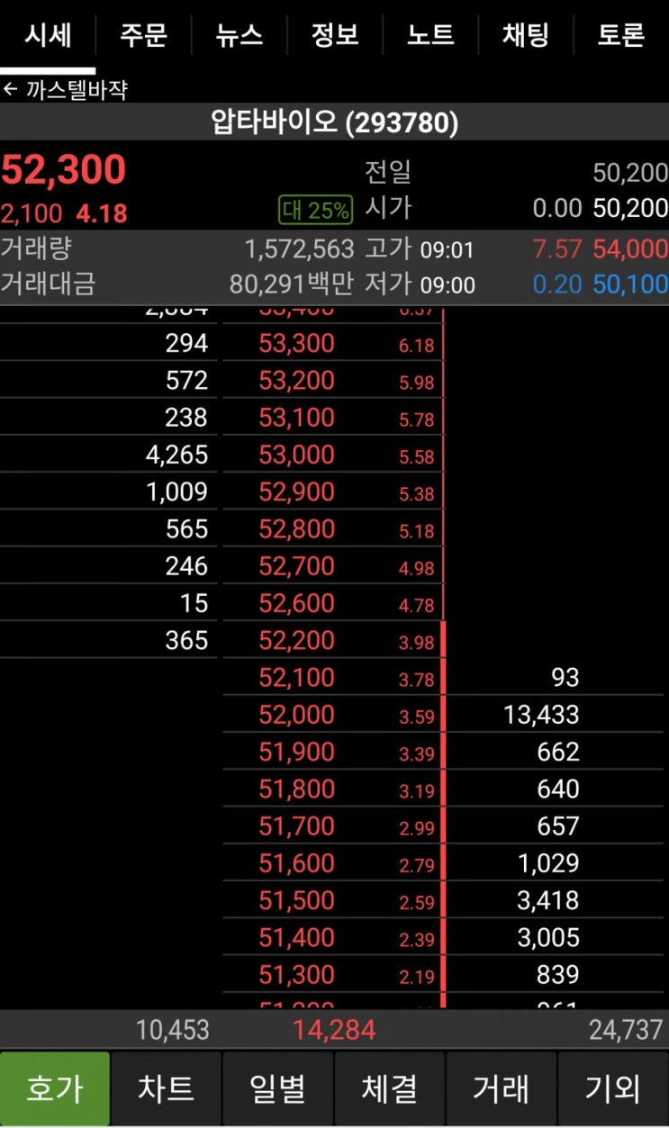This screenshot has height=1128, width=669.
Task: Select bid price 52,000
Action: [x=296, y=715]
